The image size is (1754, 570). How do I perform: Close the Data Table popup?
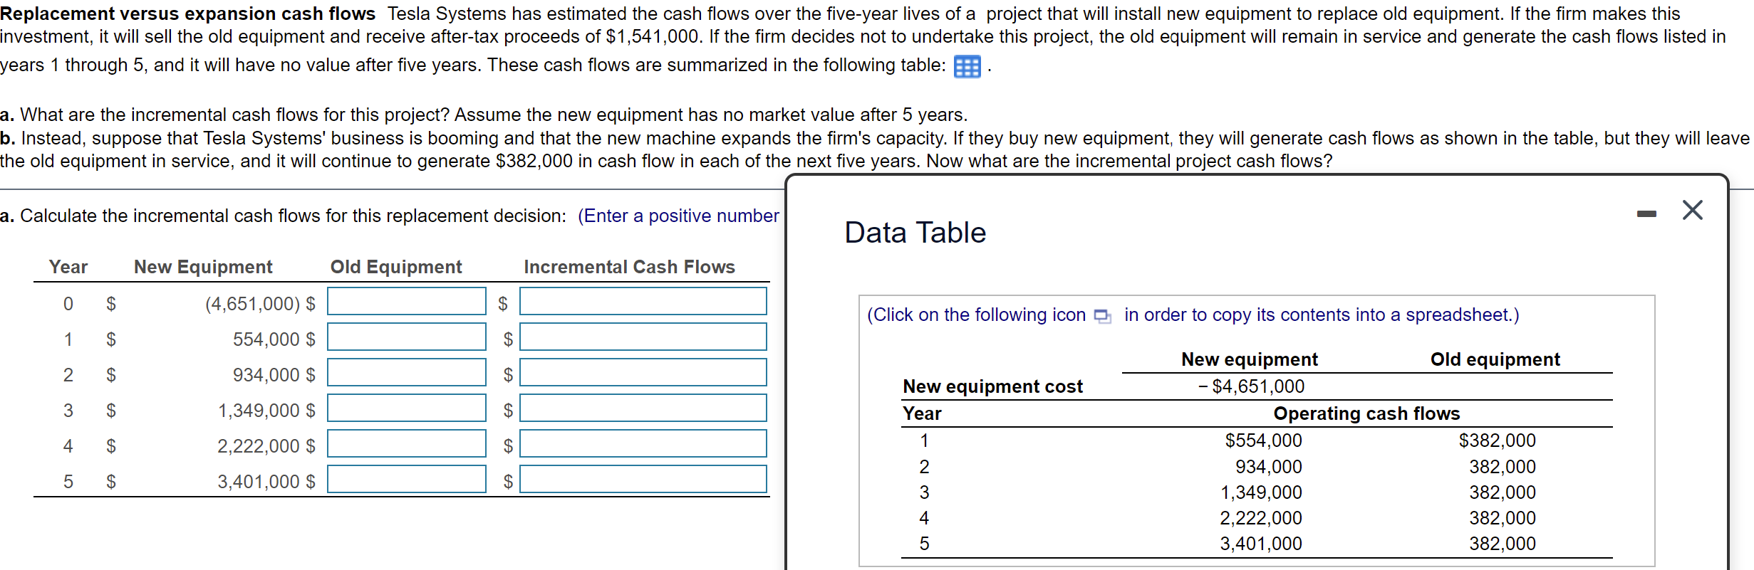click(x=1692, y=210)
